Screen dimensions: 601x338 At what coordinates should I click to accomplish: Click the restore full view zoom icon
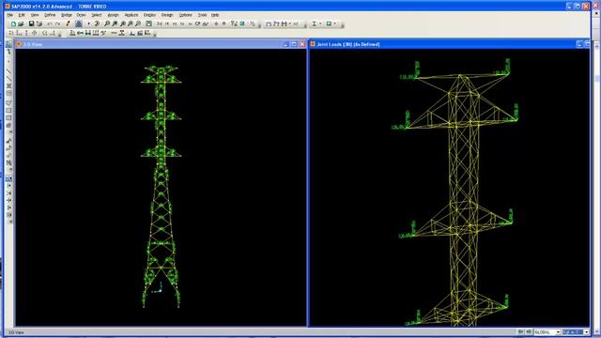tap(115, 23)
